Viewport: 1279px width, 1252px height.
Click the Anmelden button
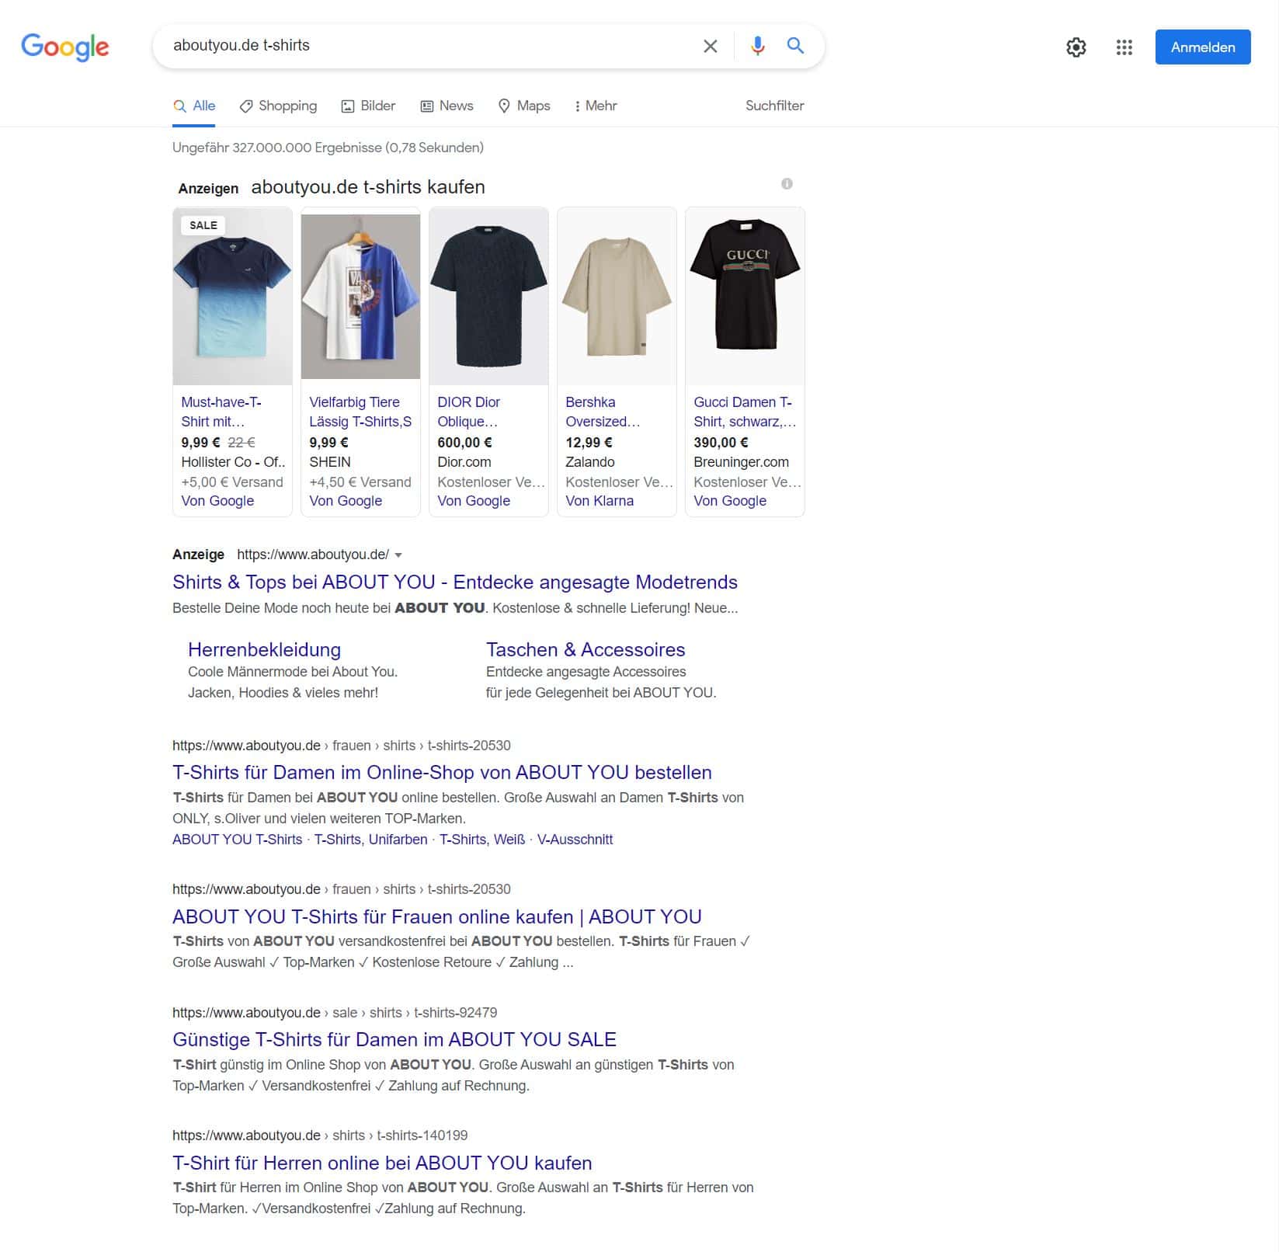[x=1203, y=47]
